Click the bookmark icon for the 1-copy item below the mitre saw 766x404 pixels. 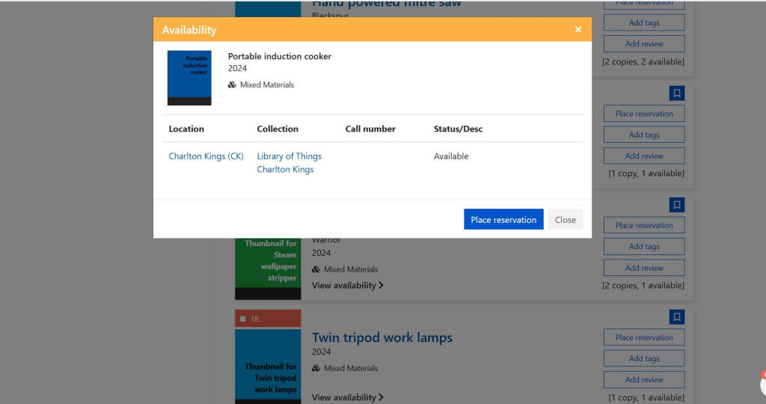tap(676, 94)
